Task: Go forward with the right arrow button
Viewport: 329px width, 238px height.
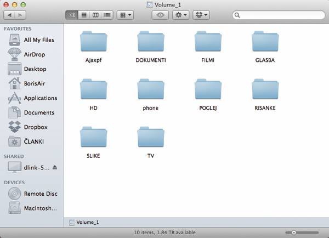Action: [20, 15]
